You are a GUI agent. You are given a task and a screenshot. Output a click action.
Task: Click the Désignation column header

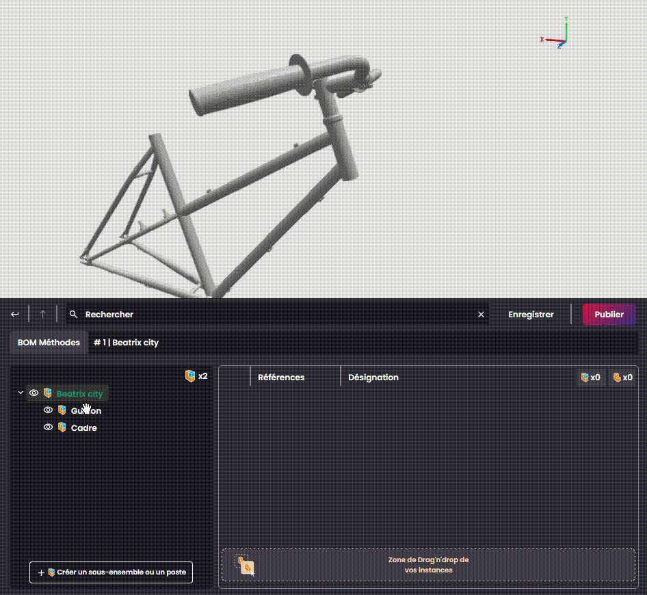tap(373, 378)
